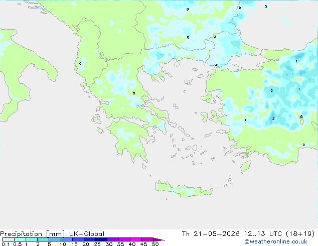Click the legend swatch for 15 mm
This screenshot has width=318, height=246.
point(78,239)
